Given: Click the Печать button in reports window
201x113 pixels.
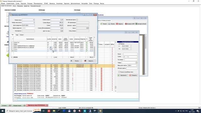Looking at the screenshot, I should 111,24.
